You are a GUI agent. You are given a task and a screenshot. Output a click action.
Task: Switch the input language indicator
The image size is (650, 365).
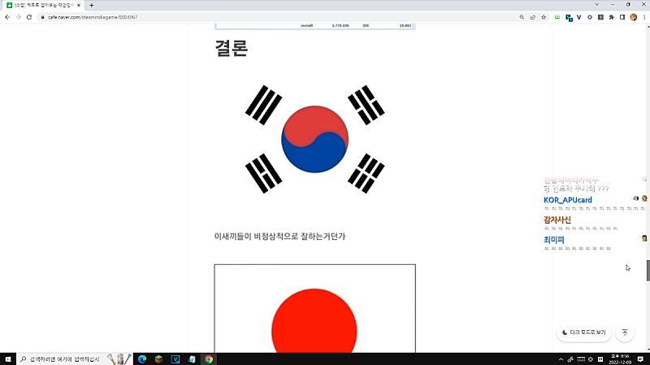pos(600,359)
